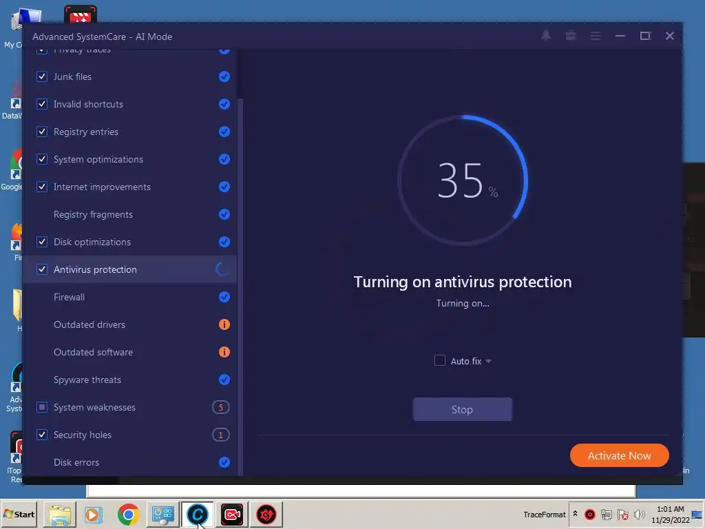The image size is (705, 529).
Task: Select the Registry fragments row
Action: [x=130, y=214]
